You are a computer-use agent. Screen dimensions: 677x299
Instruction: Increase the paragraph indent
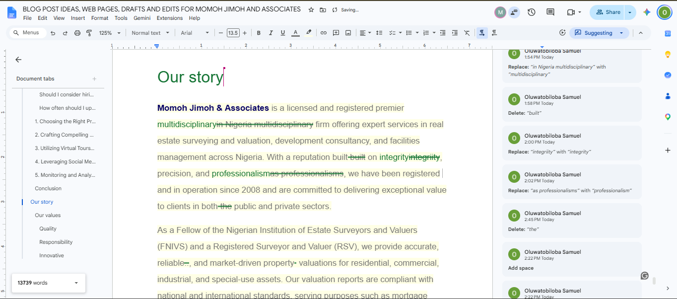tap(455, 33)
